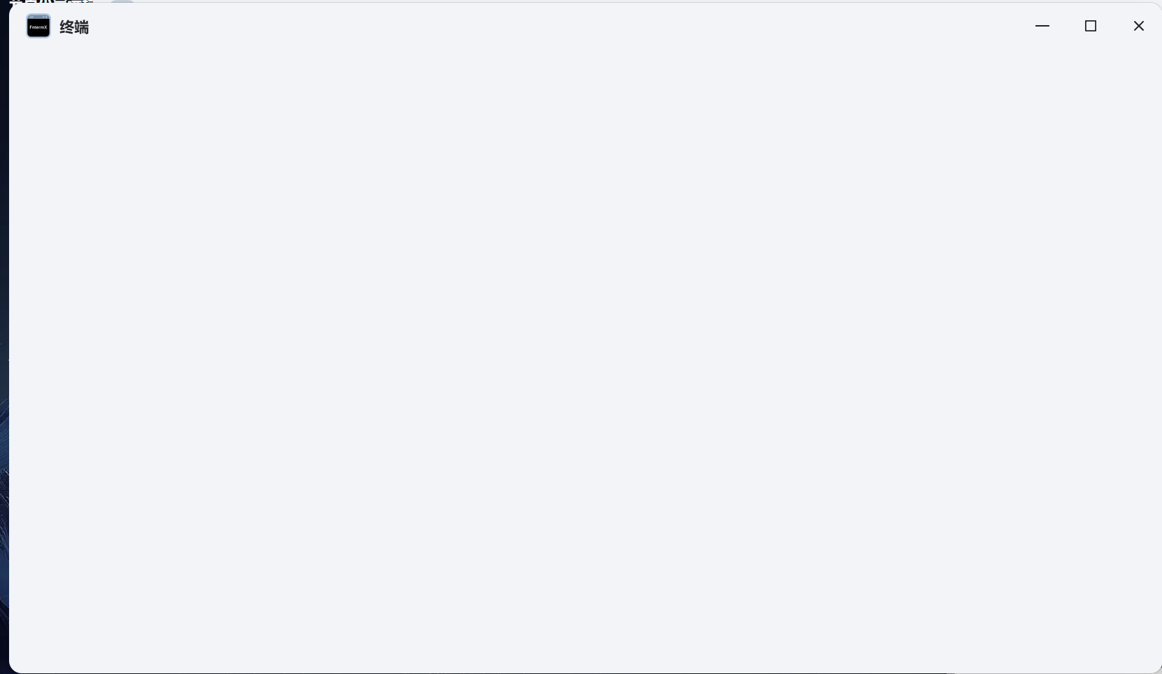This screenshot has width=1162, height=674.
Task: Maximize the 终端 terminal window
Action: (x=1091, y=26)
